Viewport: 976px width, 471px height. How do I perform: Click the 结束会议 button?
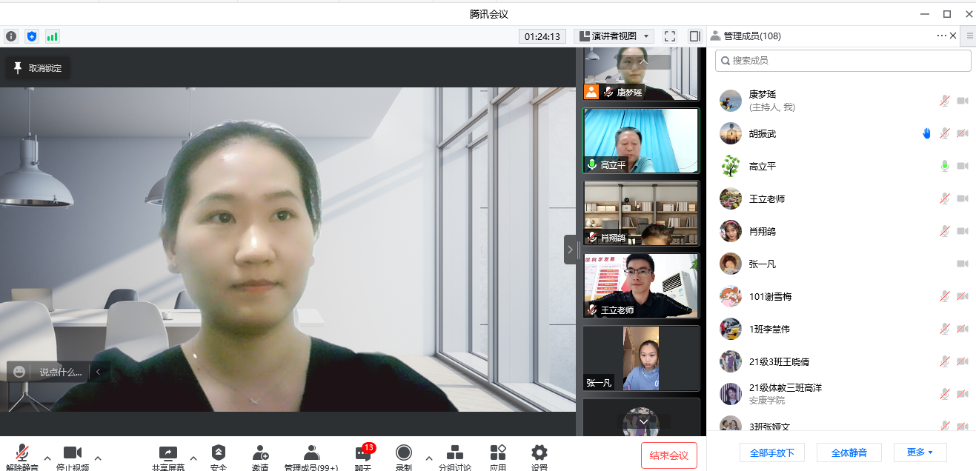(668, 455)
